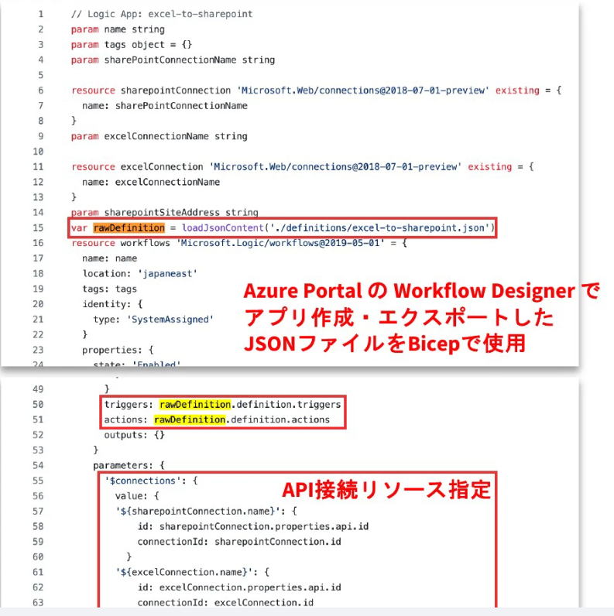Click 'tags: tags' on line 19
Screen dimensions: 614x616
click(109, 289)
